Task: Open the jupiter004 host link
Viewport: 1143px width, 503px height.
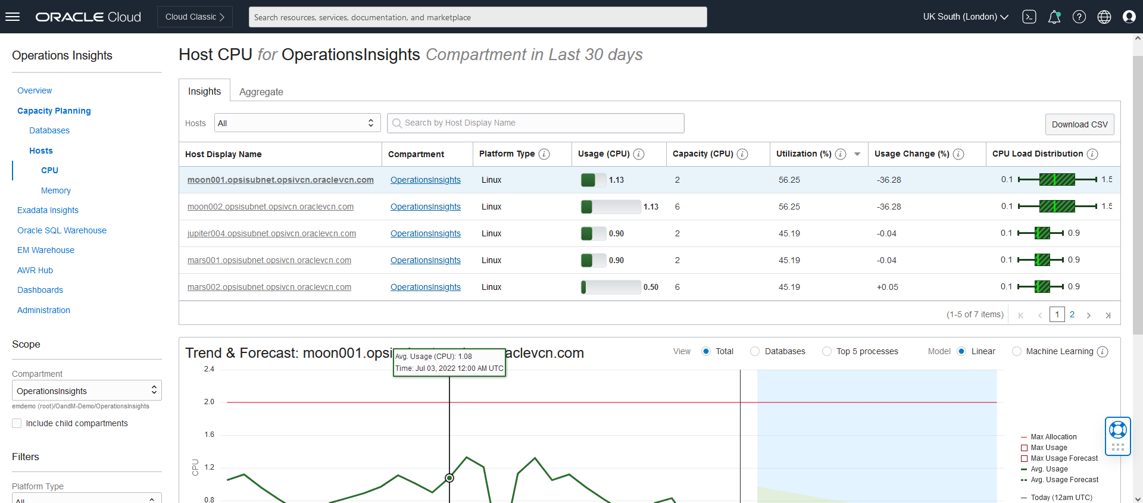Action: (271, 233)
